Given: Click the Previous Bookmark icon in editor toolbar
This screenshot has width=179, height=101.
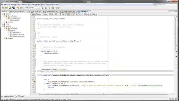Looking at the screenshot, I should (74, 14).
